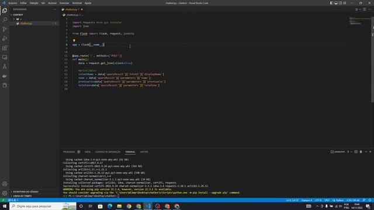Select Python interpreter version in status bar

pyautogui.click(x=353, y=200)
